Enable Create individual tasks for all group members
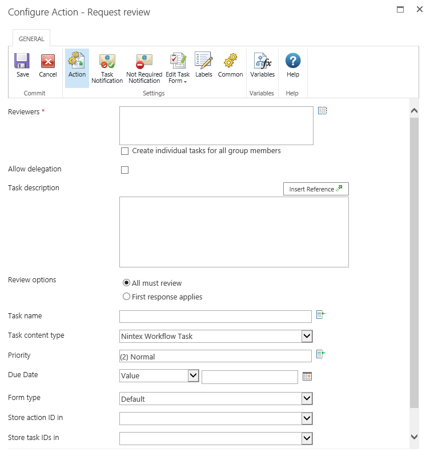This screenshot has width=426, height=452. tap(124, 151)
